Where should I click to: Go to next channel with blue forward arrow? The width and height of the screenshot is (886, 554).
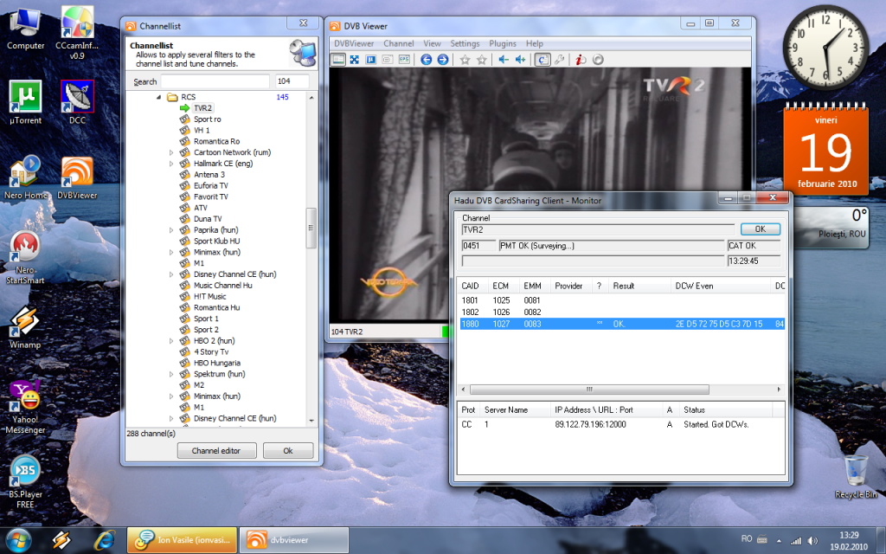coord(442,60)
